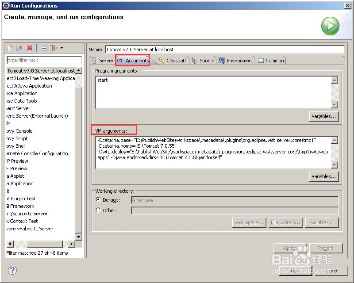
Task: Click the green Run icon in header
Action: [x=330, y=26]
